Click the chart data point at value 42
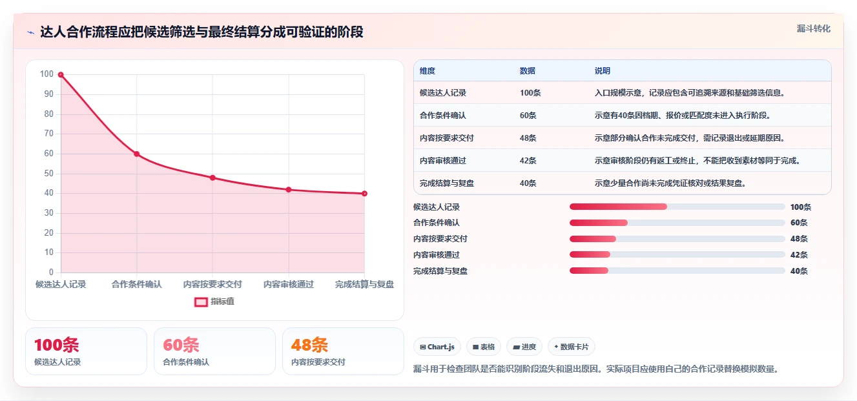This screenshot has height=401, width=857. pos(289,190)
